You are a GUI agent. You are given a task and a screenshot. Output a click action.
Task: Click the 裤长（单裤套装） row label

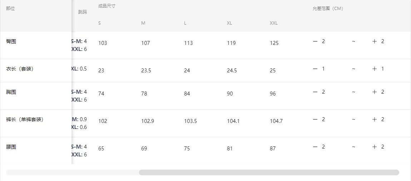pyautogui.click(x=25, y=119)
